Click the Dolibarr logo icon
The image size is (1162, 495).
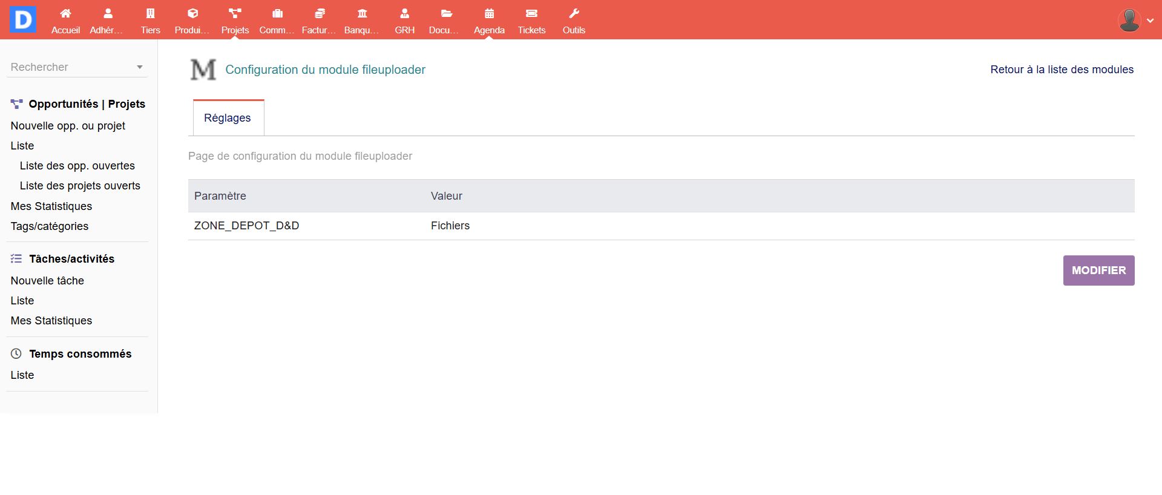(23, 20)
